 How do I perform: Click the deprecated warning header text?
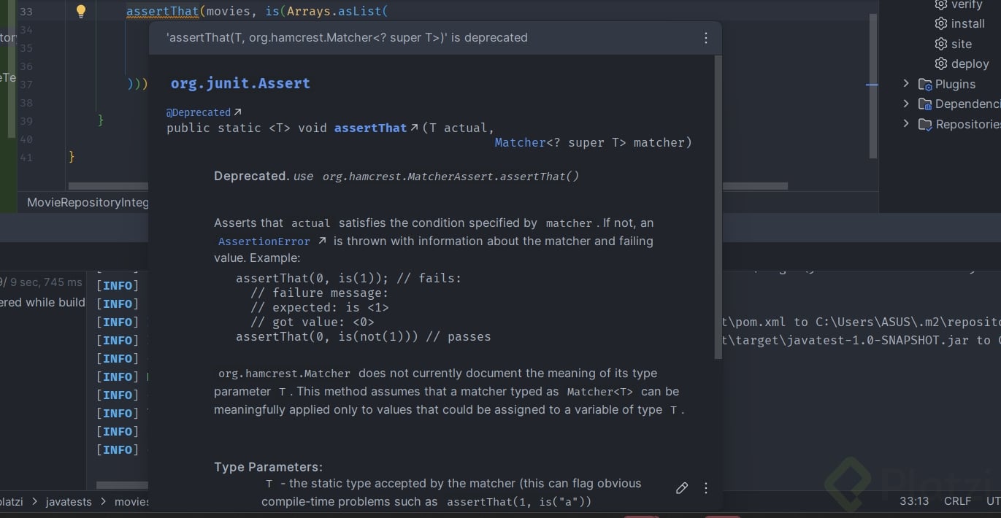(347, 37)
